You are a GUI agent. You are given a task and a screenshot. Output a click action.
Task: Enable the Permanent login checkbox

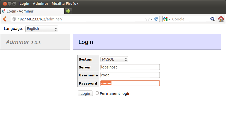(97, 93)
